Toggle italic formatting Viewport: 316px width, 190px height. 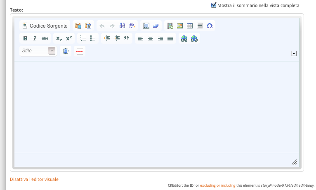pos(35,38)
